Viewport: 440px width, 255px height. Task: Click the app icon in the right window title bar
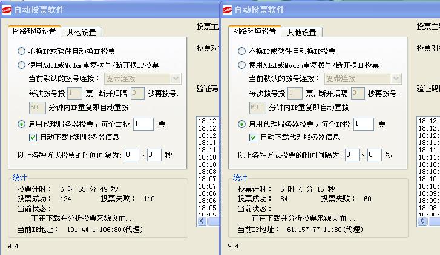tap(227, 9)
